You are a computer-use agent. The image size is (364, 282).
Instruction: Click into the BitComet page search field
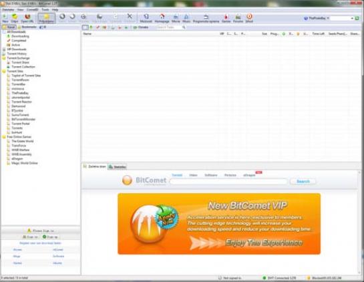(228, 182)
